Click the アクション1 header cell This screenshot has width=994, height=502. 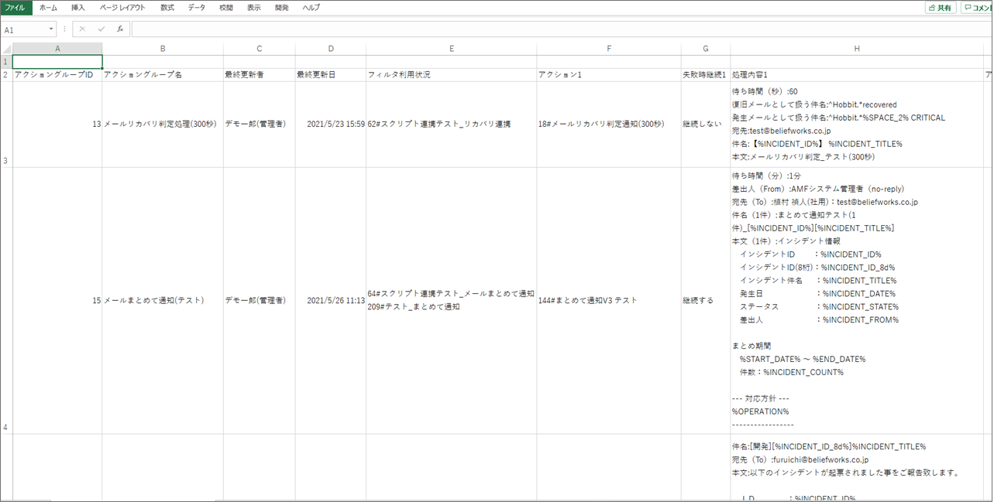coord(608,75)
